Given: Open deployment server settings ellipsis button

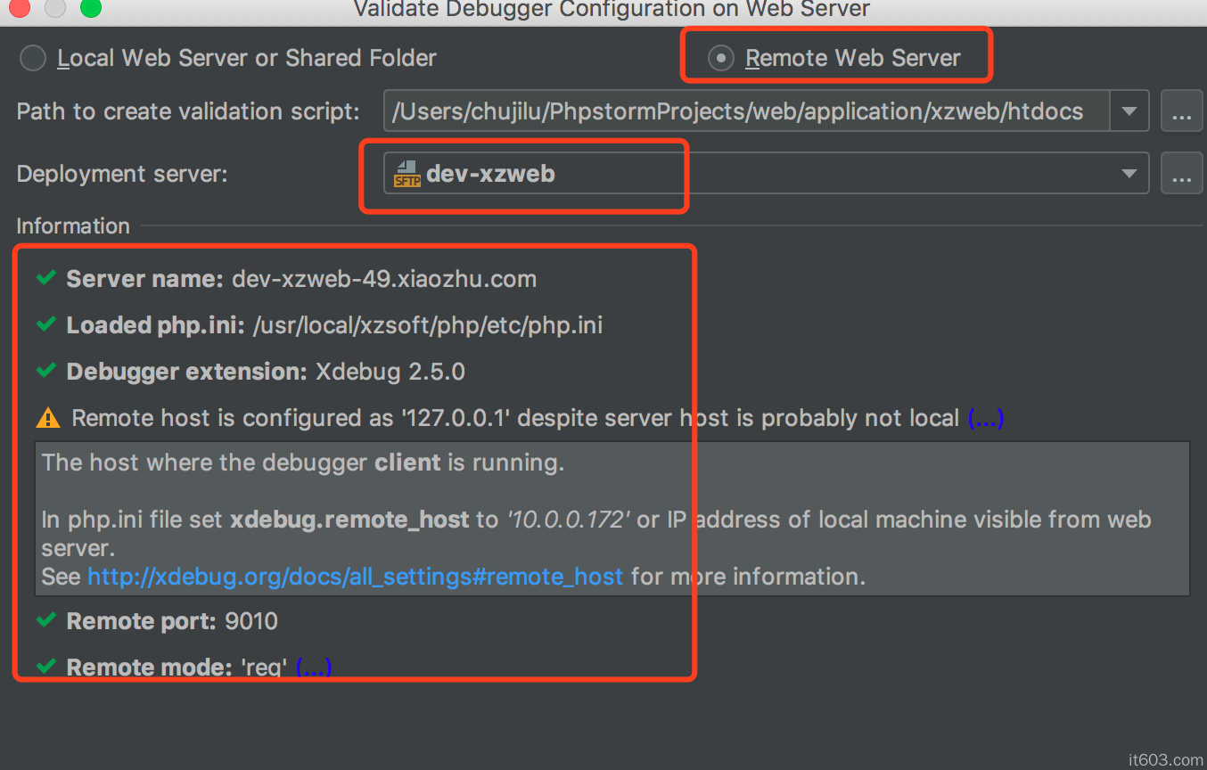Looking at the screenshot, I should point(1181,174).
